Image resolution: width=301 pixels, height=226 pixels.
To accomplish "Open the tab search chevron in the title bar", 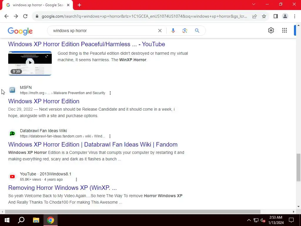I will click(254, 4).
